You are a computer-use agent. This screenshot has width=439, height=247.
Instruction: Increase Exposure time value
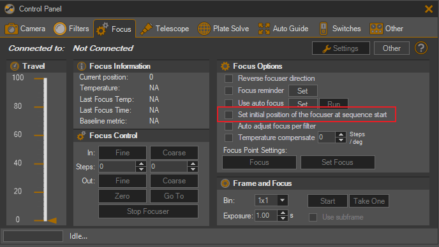click(x=283, y=213)
